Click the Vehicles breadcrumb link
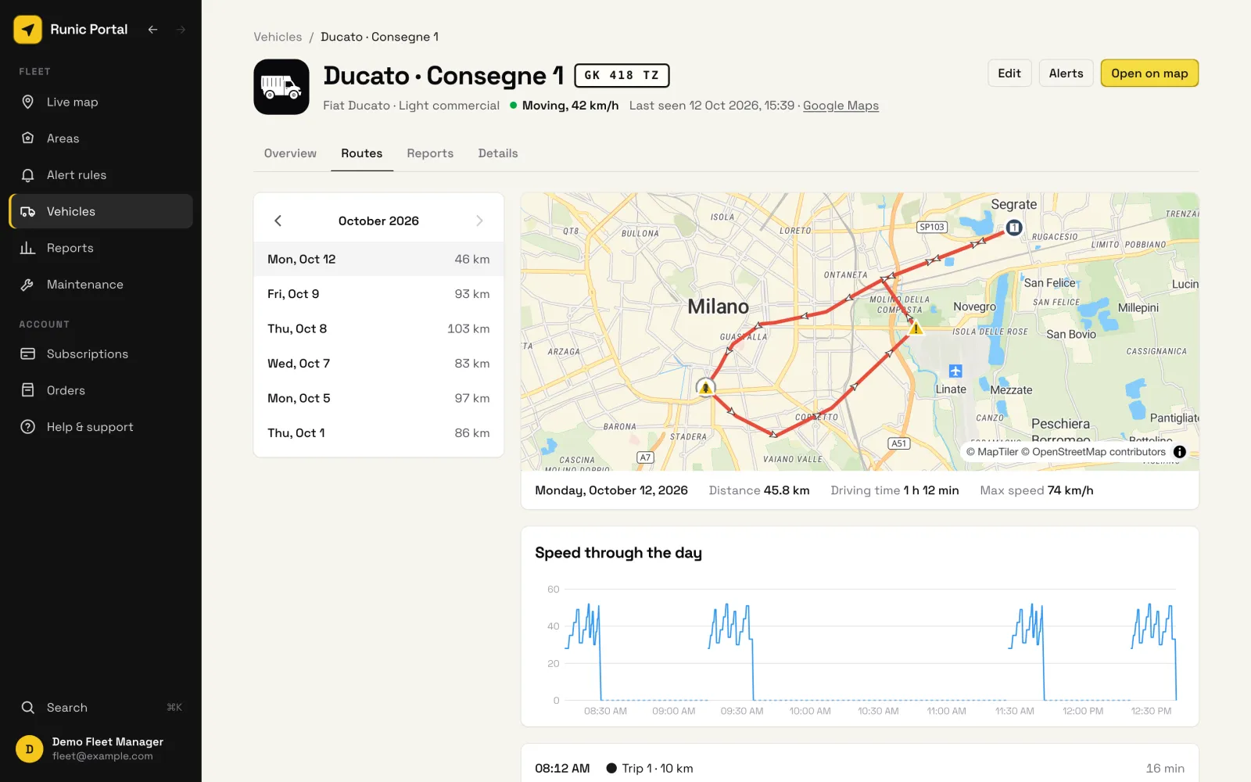 click(x=278, y=37)
